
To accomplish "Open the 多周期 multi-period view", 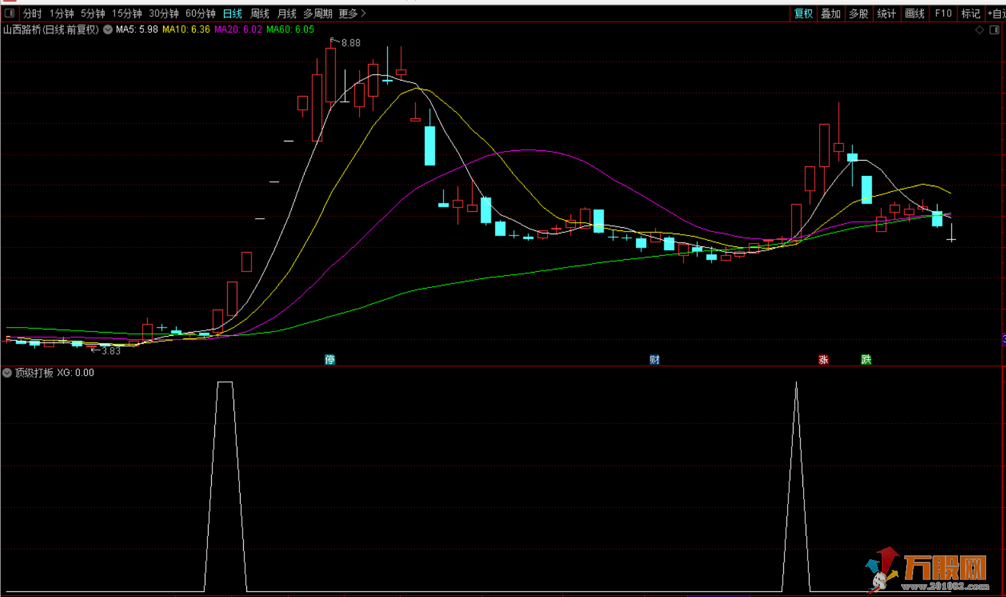I will click(x=317, y=13).
